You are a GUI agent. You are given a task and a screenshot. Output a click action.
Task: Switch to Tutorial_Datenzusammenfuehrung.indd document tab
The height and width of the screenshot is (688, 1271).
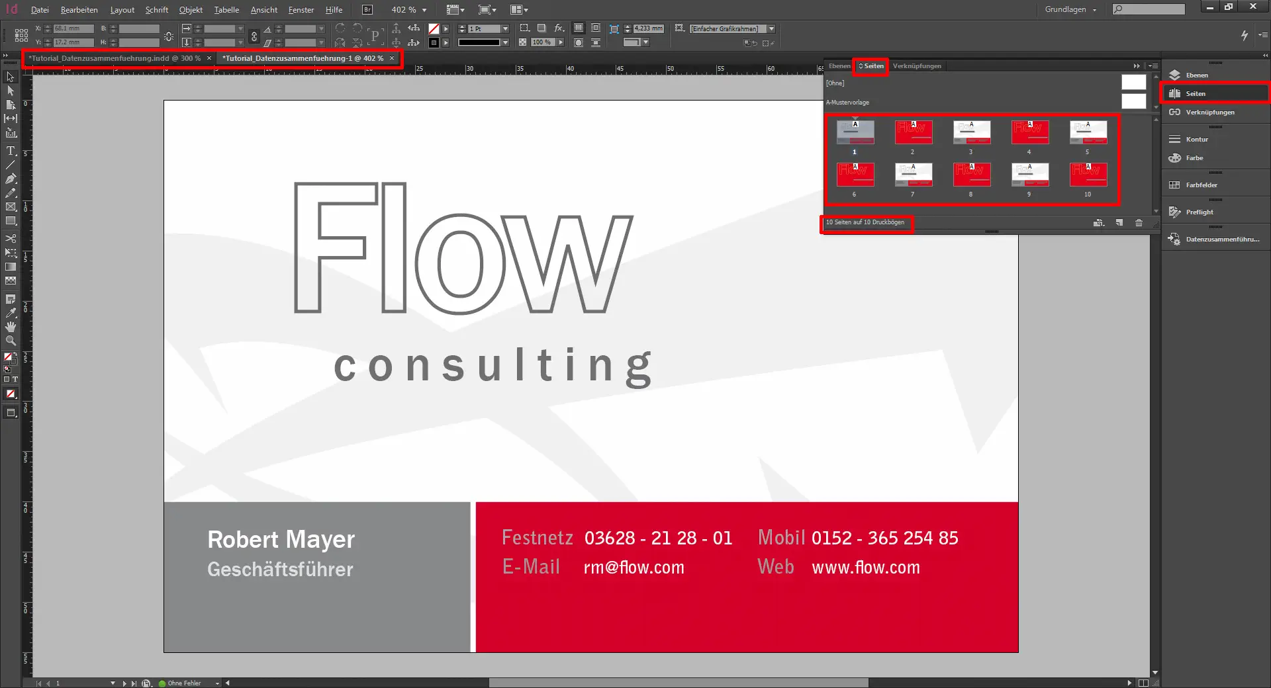coord(114,59)
